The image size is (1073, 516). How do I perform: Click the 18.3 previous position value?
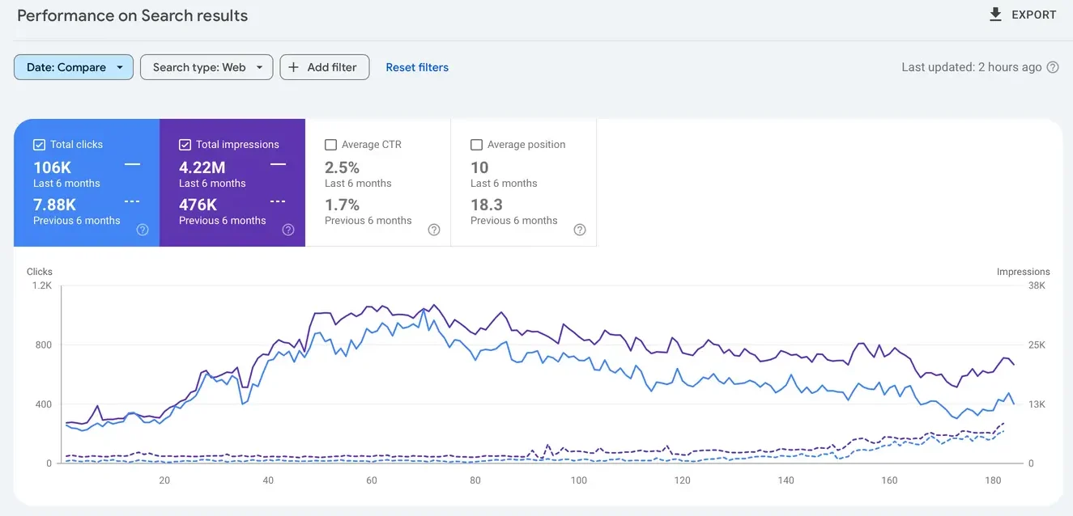pyautogui.click(x=487, y=205)
